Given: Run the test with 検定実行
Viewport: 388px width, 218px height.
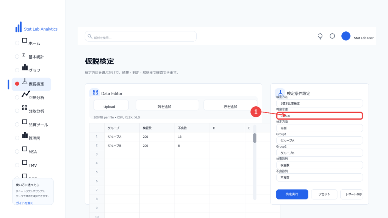Looking at the screenshot, I should (292, 194).
